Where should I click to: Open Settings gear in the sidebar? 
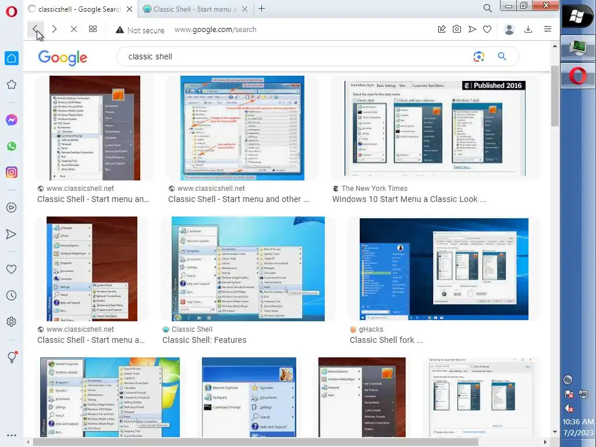tap(12, 321)
